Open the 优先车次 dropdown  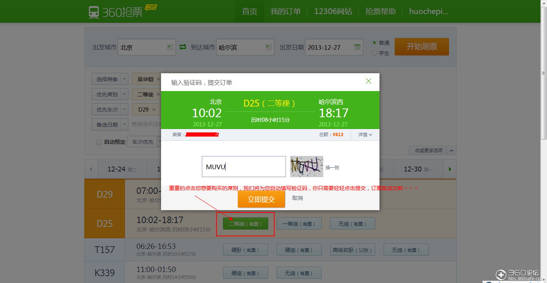click(x=110, y=109)
